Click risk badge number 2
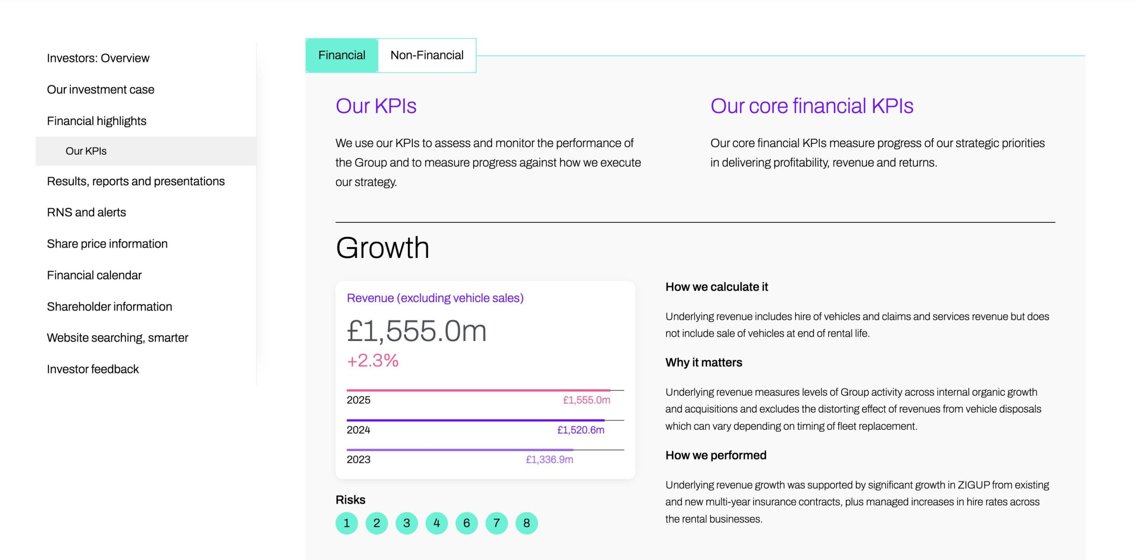 pos(377,523)
